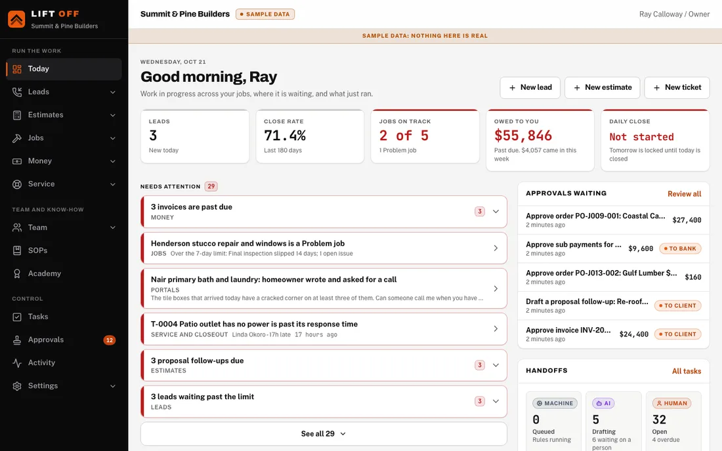722x451 pixels.
Task: Open the Service lifebuoy icon
Action: click(17, 184)
